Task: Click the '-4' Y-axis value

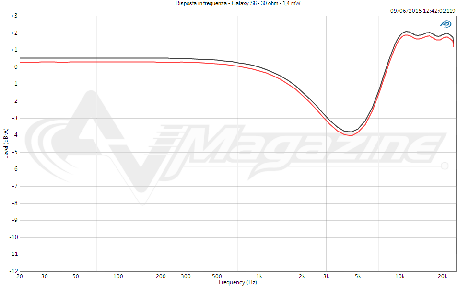Action: [15, 135]
